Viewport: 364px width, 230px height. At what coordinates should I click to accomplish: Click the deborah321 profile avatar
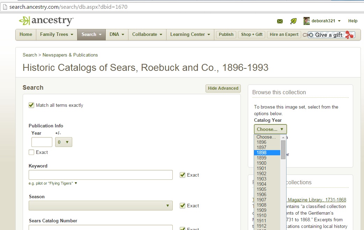click(306, 21)
